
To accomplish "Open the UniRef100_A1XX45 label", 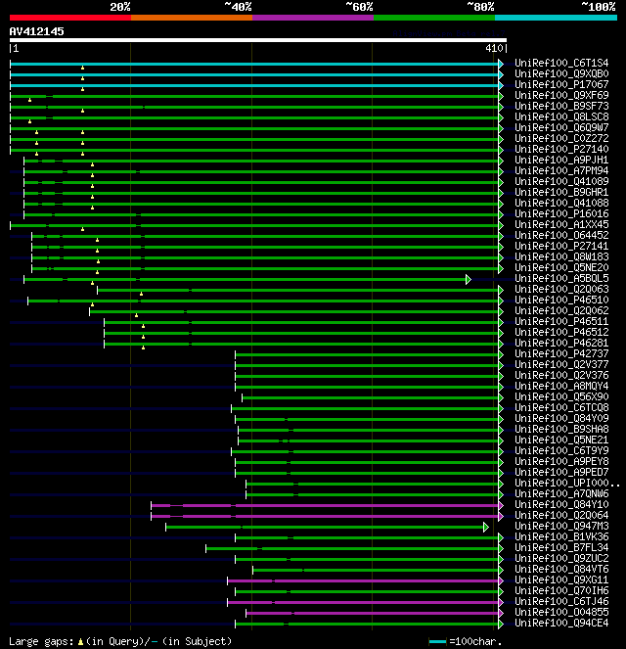I will coord(561,224).
